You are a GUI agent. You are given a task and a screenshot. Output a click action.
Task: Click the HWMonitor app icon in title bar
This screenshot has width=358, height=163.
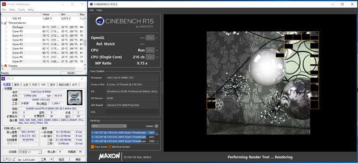[4, 4]
